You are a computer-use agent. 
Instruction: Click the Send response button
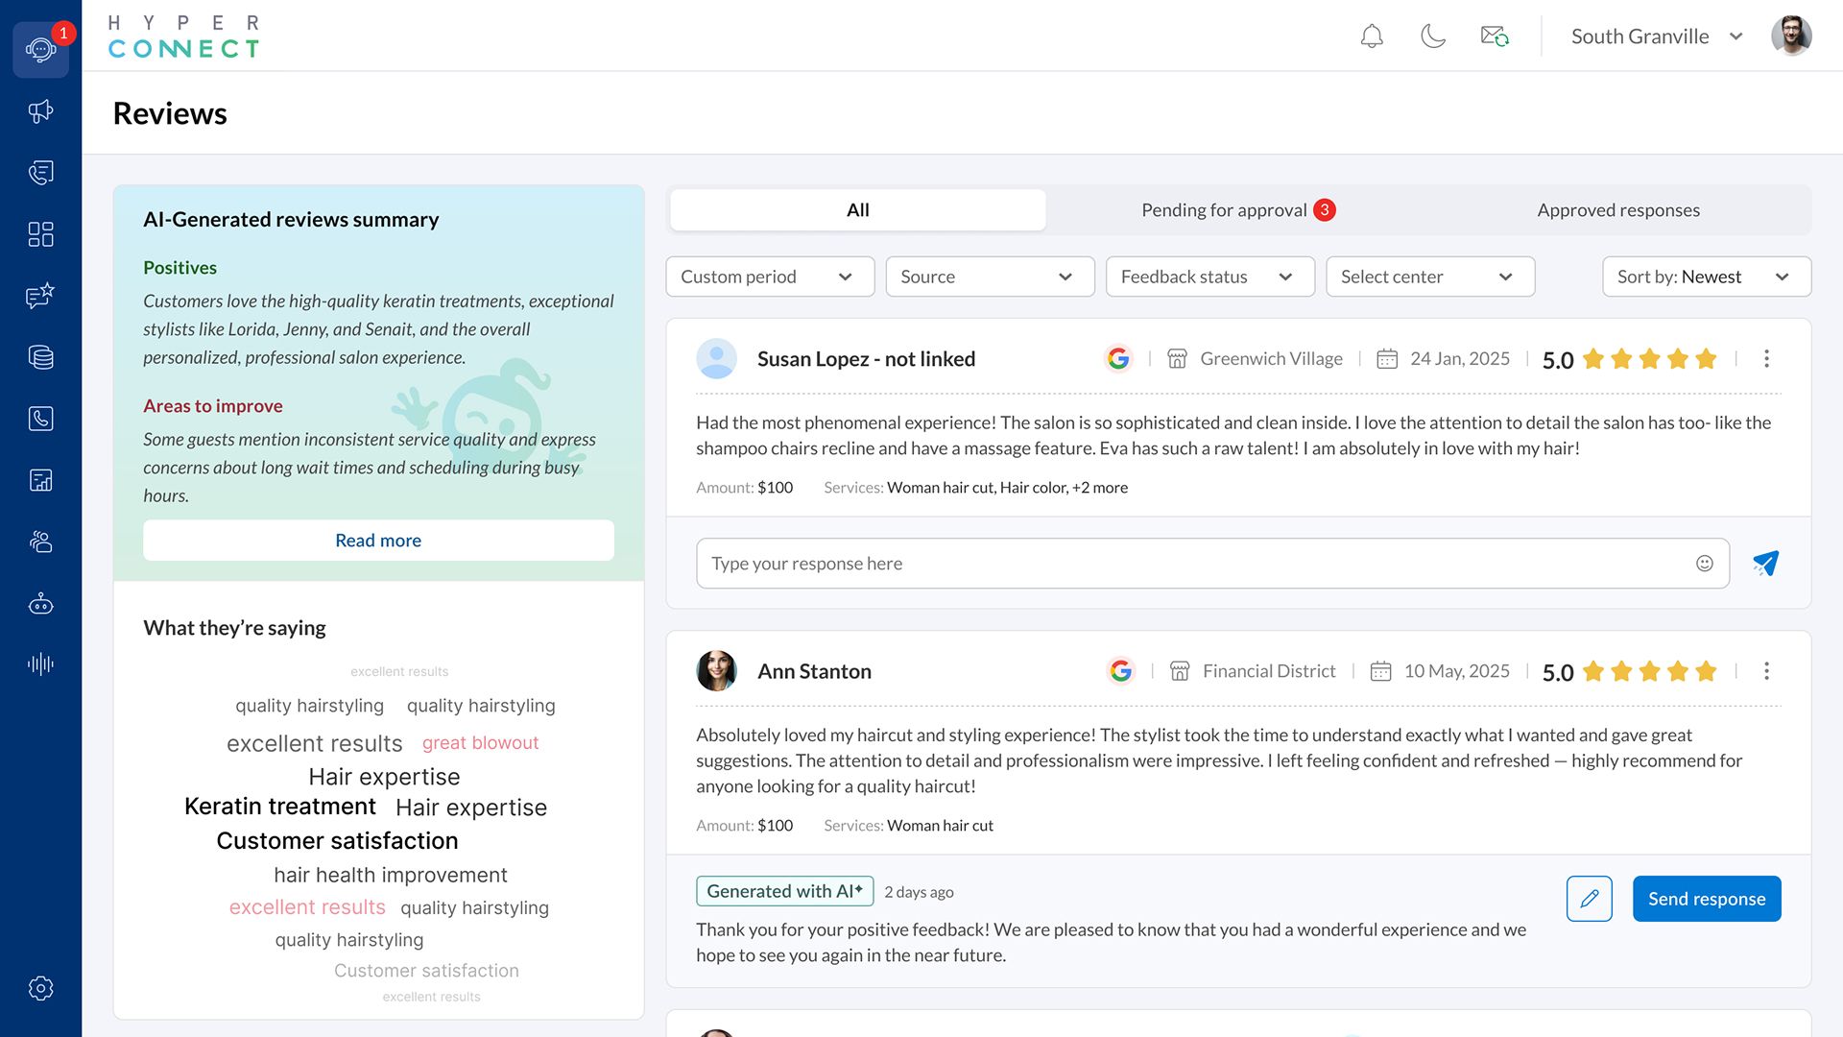click(x=1706, y=899)
